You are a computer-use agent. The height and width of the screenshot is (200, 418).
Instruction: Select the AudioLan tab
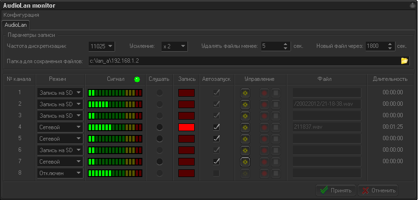(16, 25)
